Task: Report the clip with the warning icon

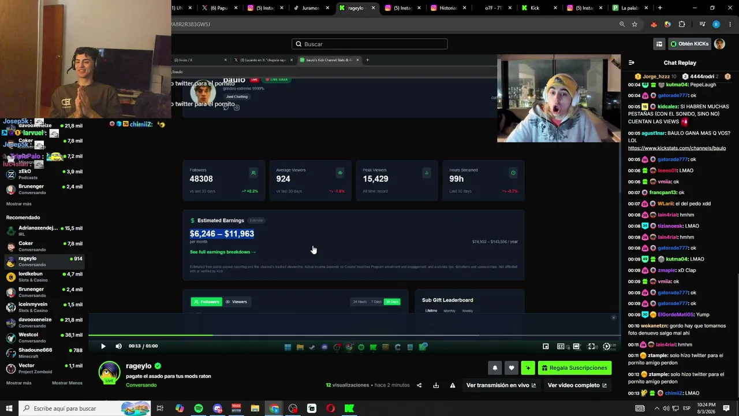Action: coord(453,385)
